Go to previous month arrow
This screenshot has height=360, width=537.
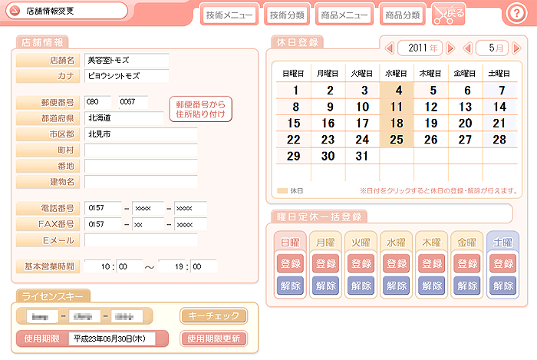click(x=466, y=48)
